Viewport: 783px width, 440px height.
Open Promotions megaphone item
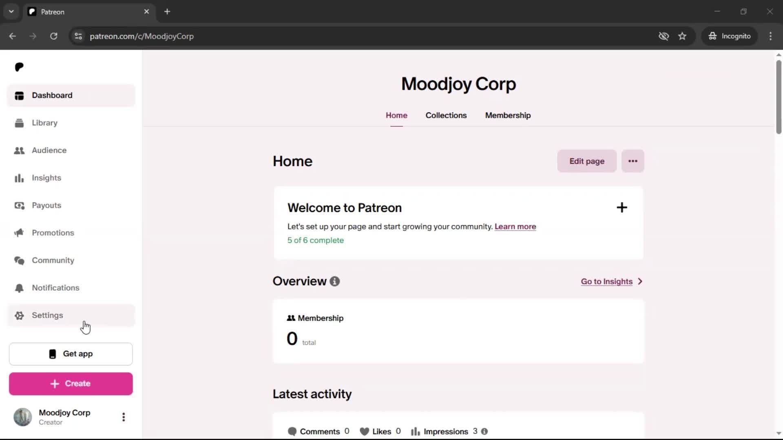click(x=53, y=233)
